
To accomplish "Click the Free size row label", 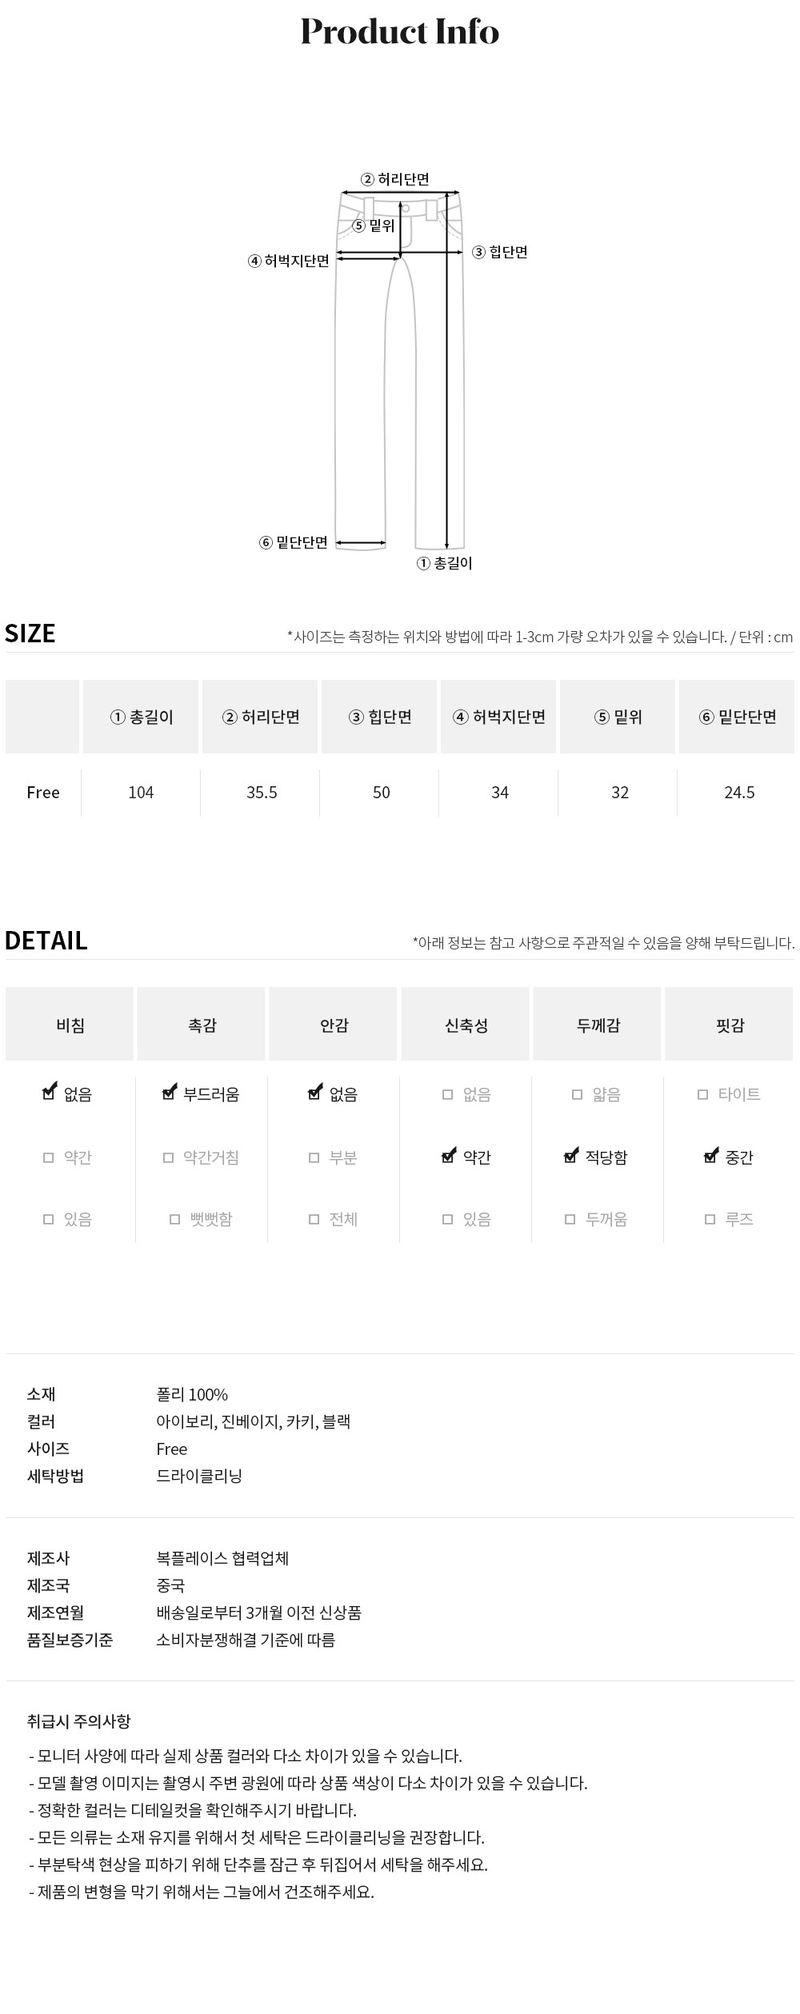I will coord(43,793).
